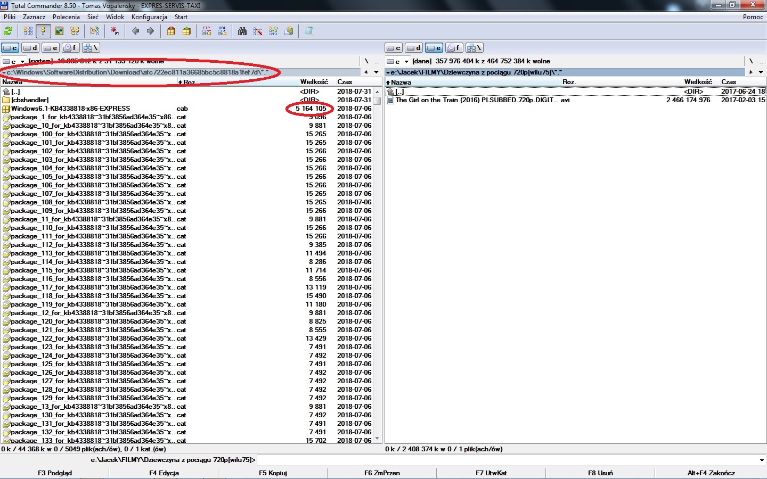Image resolution: width=767 pixels, height=479 pixels.
Task: Click the F8 Usuń button
Action: point(600,473)
